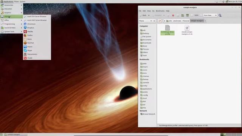The width and height of the screenshot is (242, 136).
Task: Open the Places menu in top panel
Action: [16, 2]
